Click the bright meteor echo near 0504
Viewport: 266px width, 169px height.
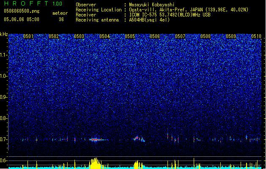tap(98, 140)
